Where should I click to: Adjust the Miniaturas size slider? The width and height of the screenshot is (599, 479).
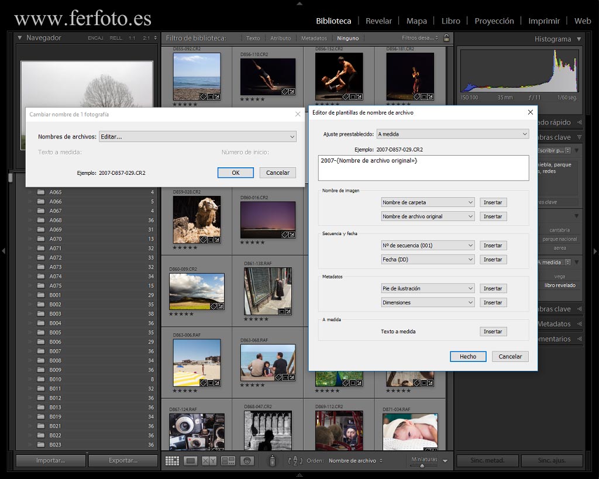[x=422, y=466]
